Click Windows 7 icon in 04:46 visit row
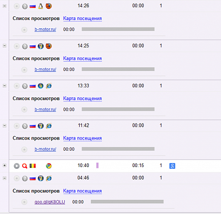 click(x=41, y=179)
